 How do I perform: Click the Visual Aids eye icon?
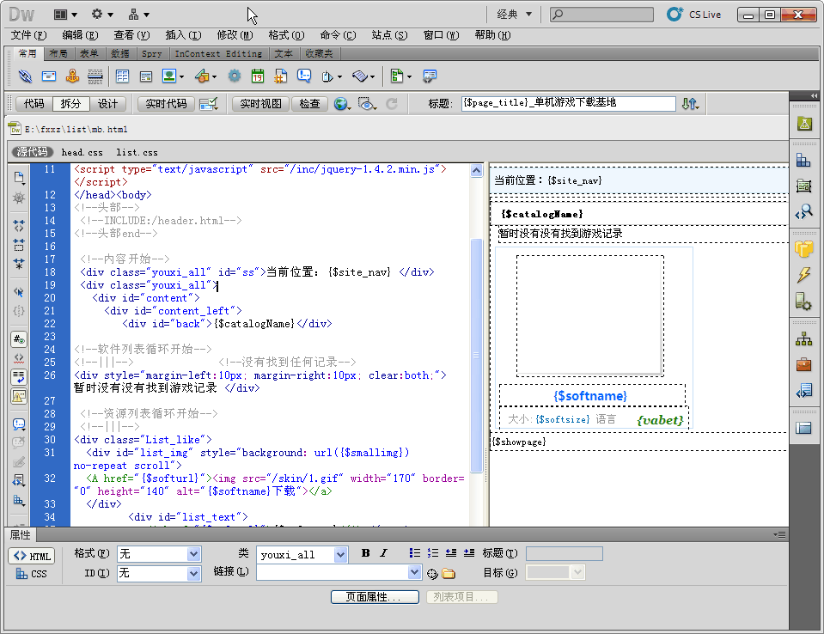pos(367,104)
